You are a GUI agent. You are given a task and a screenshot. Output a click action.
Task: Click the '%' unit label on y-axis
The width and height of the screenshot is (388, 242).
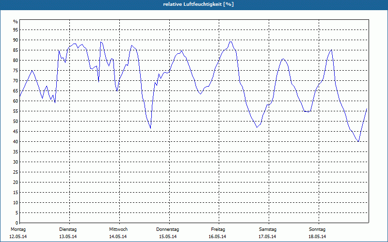pos(16,22)
